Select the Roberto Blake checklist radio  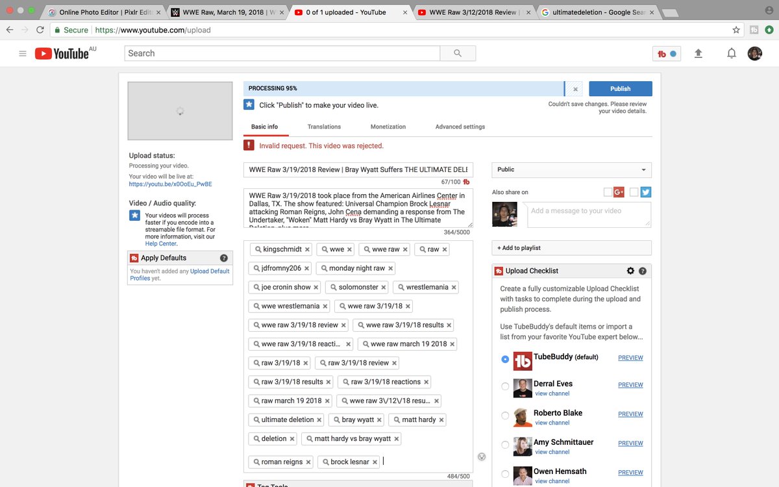coord(505,416)
